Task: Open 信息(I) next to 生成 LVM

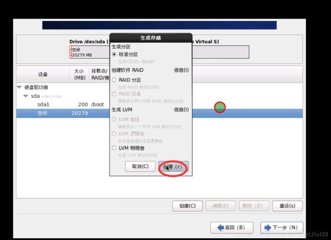Action: [x=181, y=109]
